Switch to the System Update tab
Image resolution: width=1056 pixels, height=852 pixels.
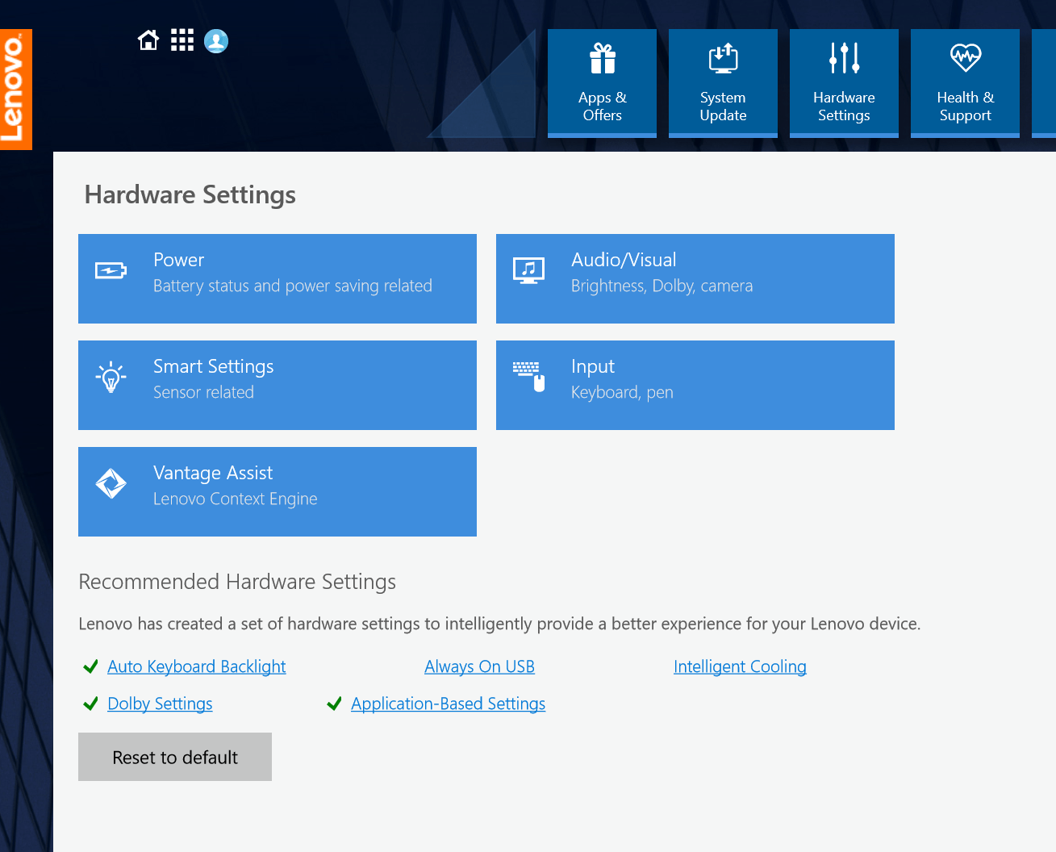[724, 83]
